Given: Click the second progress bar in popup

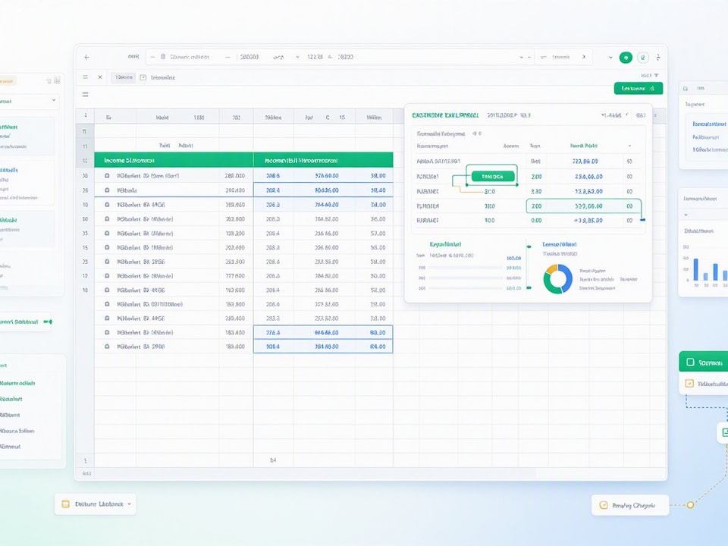Looking at the screenshot, I should click(x=465, y=278).
